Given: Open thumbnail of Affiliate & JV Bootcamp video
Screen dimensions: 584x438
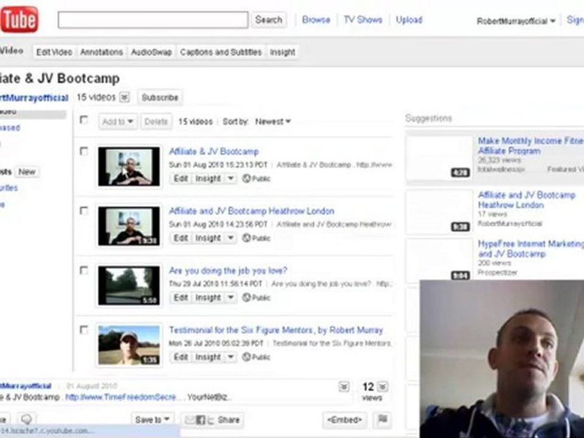Looking at the screenshot, I should (x=129, y=166).
